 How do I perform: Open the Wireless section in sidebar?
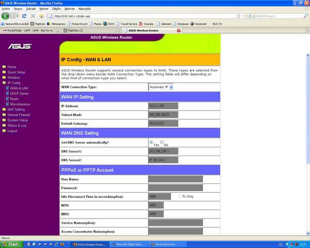(x=11, y=78)
